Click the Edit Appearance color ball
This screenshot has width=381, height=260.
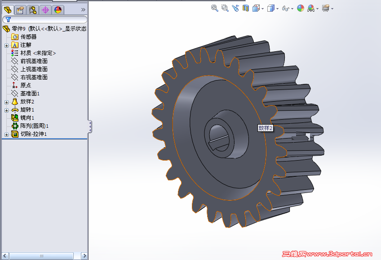pos(301,8)
